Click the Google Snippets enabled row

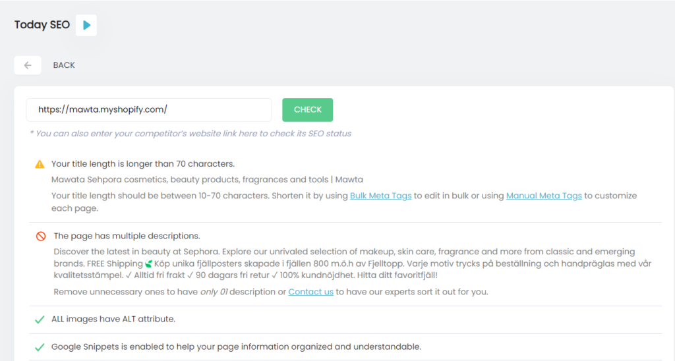345,347
